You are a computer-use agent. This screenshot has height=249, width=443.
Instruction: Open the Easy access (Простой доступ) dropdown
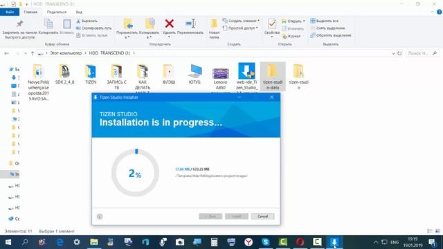pos(240,28)
